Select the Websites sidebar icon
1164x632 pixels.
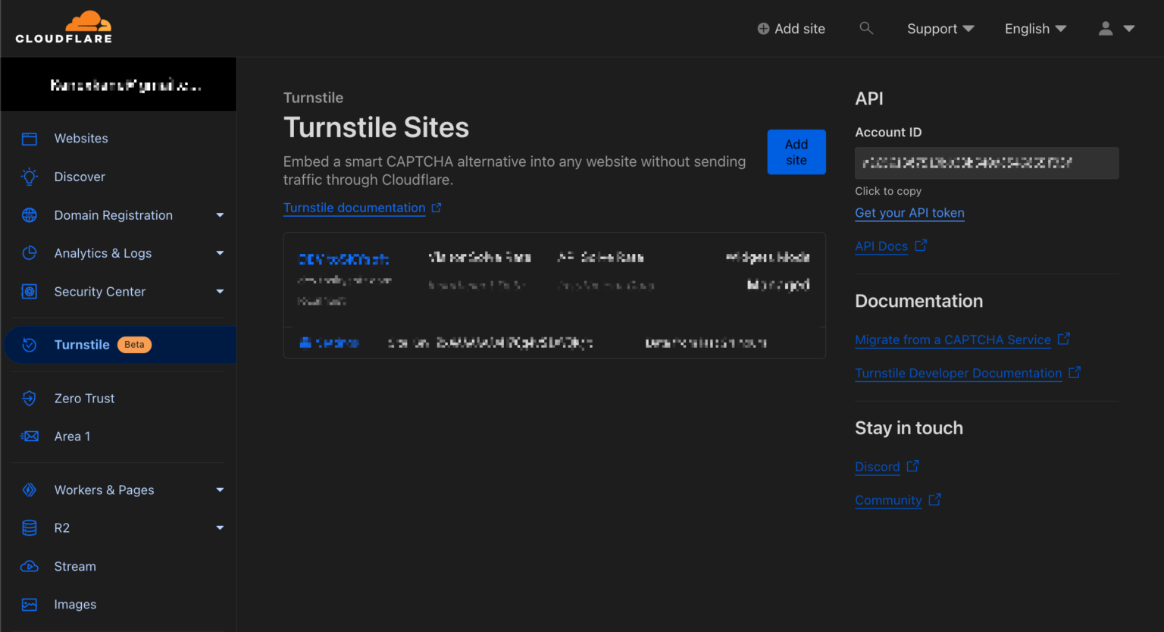point(29,138)
